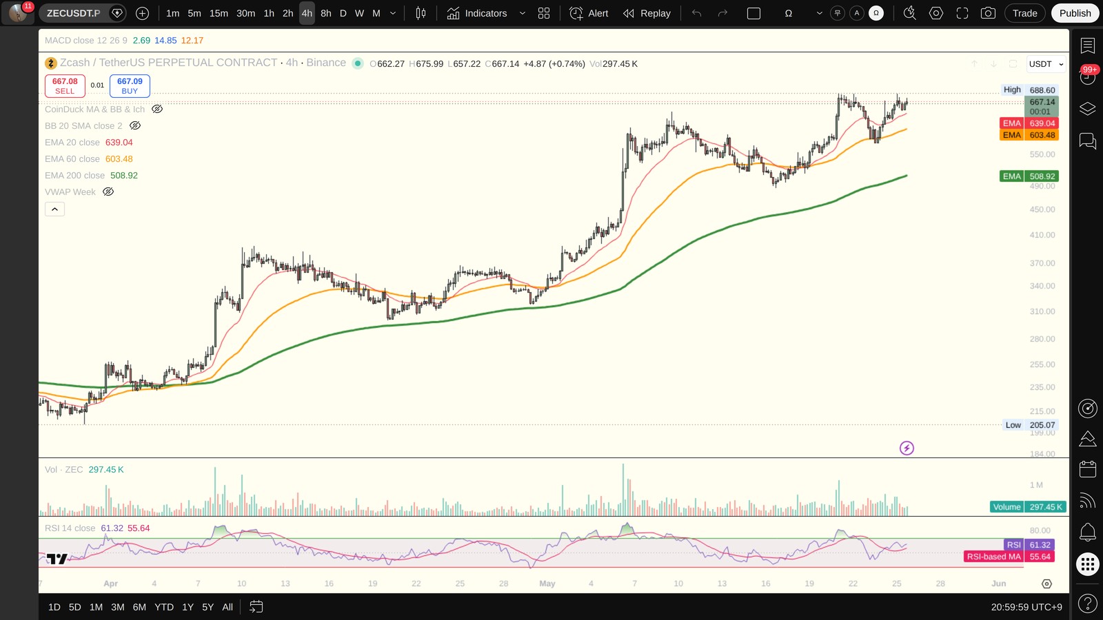
Task: Set date range to All
Action: [x=227, y=607]
